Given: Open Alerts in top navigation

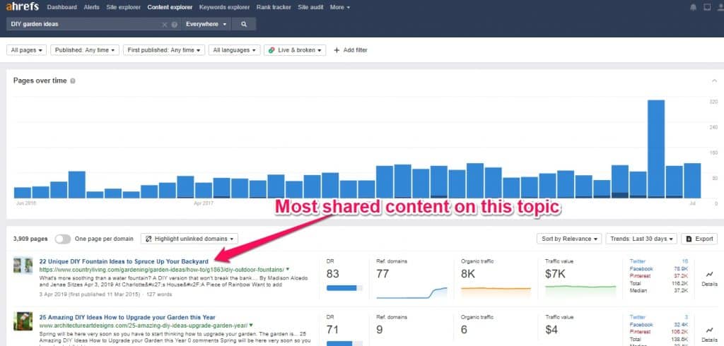Looking at the screenshot, I should pos(91,7).
